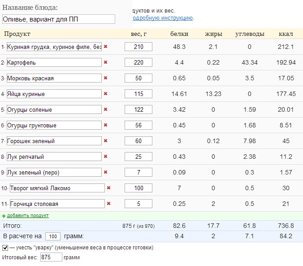The width and height of the screenshot is (303, 266).
Task: Edit the Яйца куриные name field
Action: 54,94
